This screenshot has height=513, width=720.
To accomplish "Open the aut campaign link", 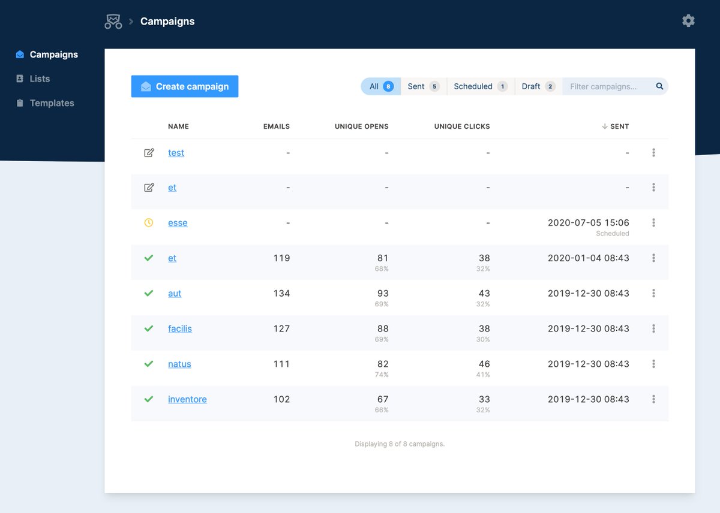I will click(175, 294).
